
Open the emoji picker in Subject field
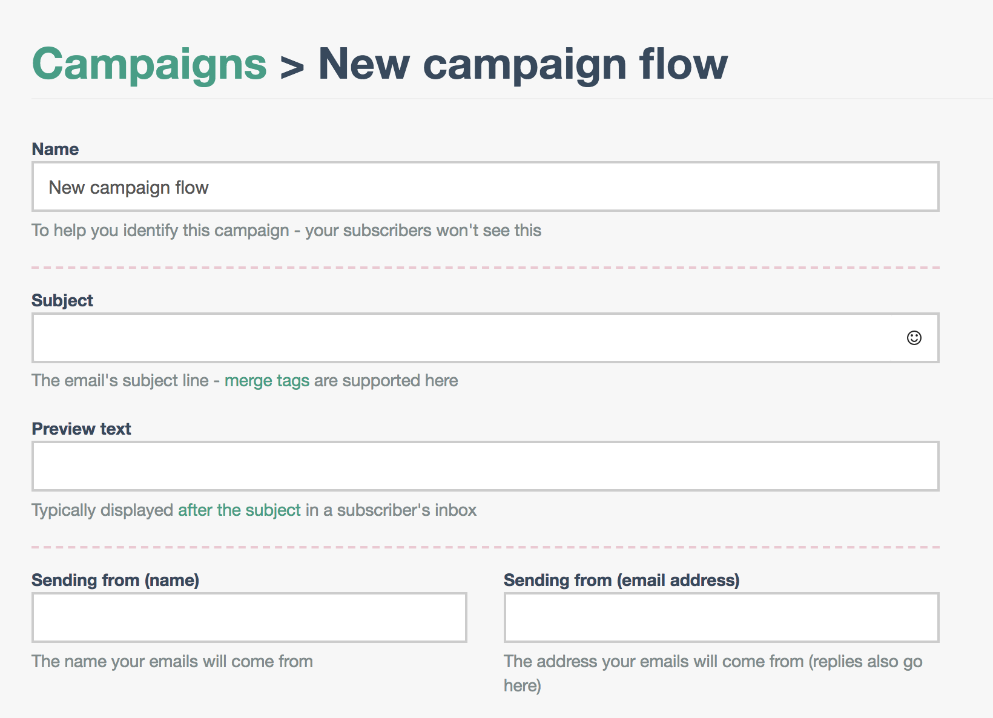pyautogui.click(x=914, y=338)
